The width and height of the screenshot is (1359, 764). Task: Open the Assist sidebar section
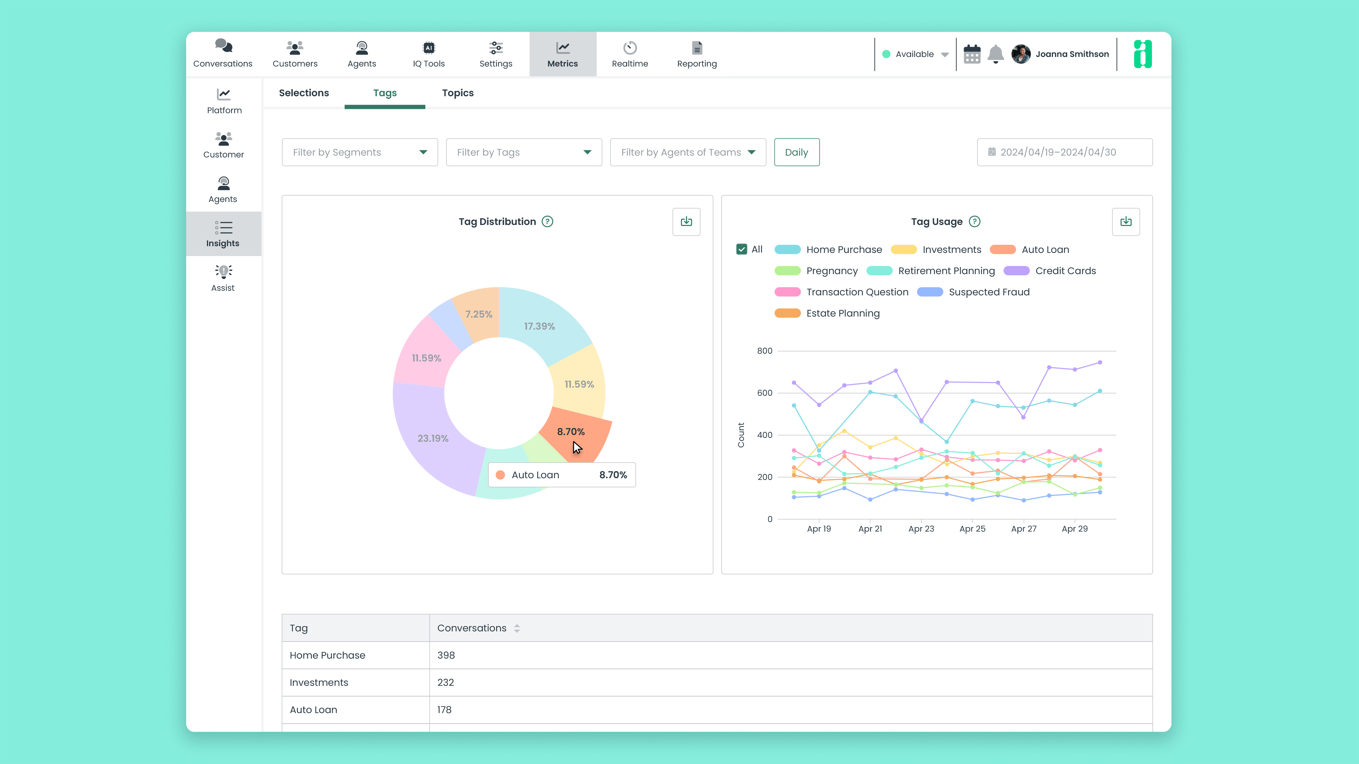click(x=223, y=278)
